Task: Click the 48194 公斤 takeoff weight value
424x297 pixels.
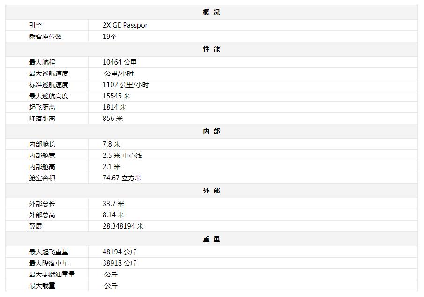Action: coord(120,252)
